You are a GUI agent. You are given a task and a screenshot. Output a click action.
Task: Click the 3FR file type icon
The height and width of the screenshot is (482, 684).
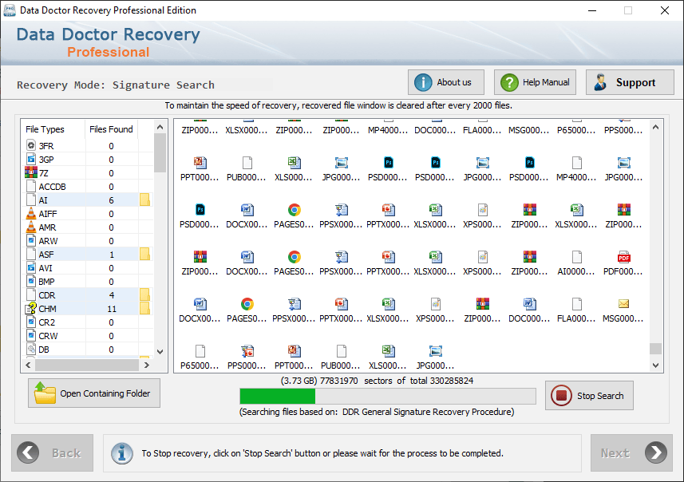[x=31, y=146]
